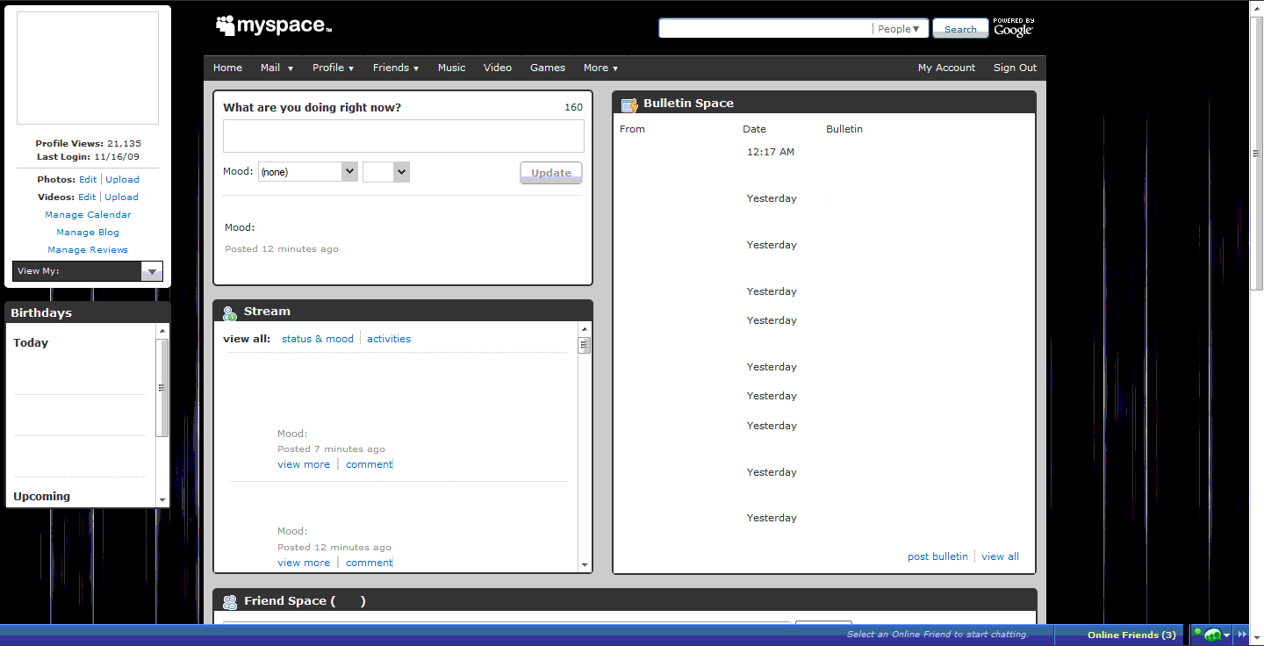Click the browser page scrollbar thumb

tap(1257, 153)
